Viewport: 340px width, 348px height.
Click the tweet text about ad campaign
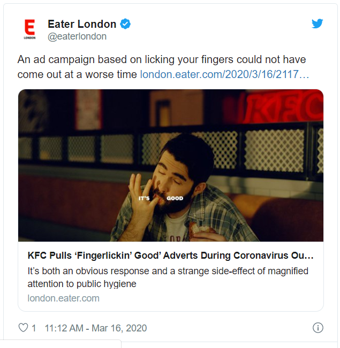point(163,67)
